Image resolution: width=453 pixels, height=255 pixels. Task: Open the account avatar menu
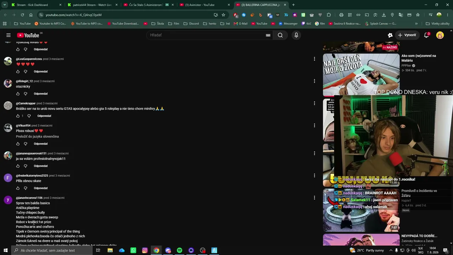[440, 35]
